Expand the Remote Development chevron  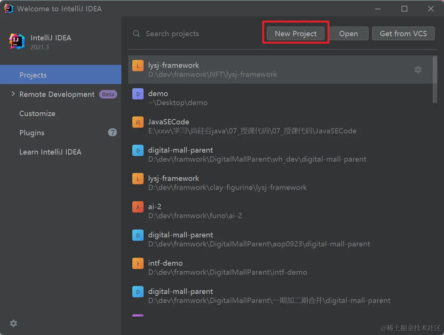13,94
